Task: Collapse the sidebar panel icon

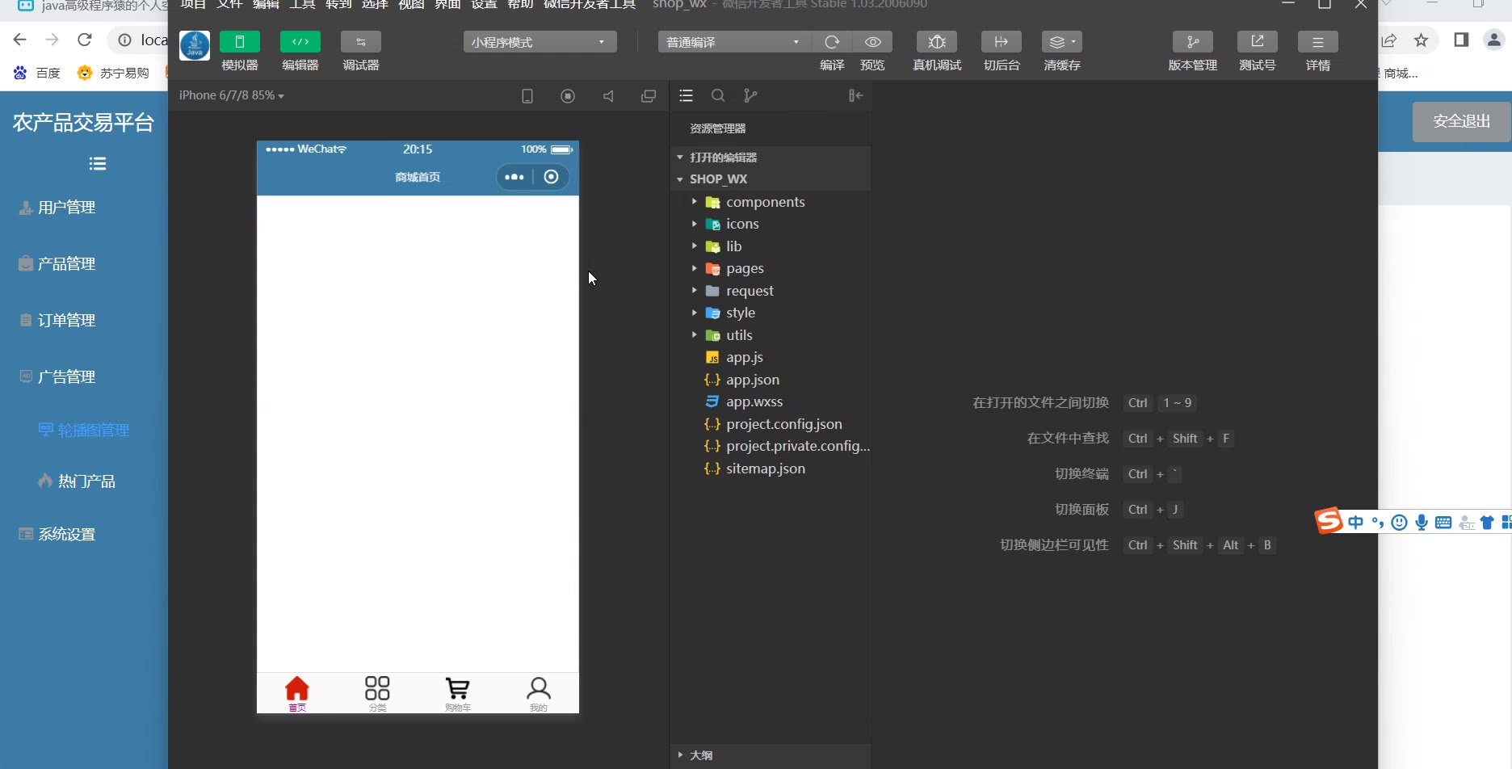Action: 856,96
